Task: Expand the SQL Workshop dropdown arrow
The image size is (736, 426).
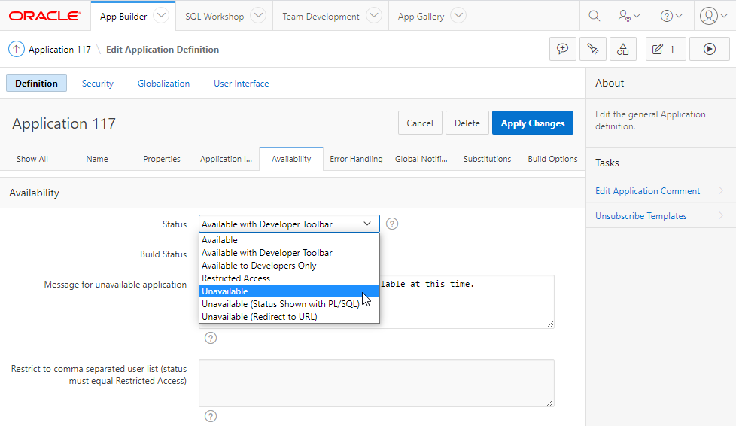Action: click(258, 16)
